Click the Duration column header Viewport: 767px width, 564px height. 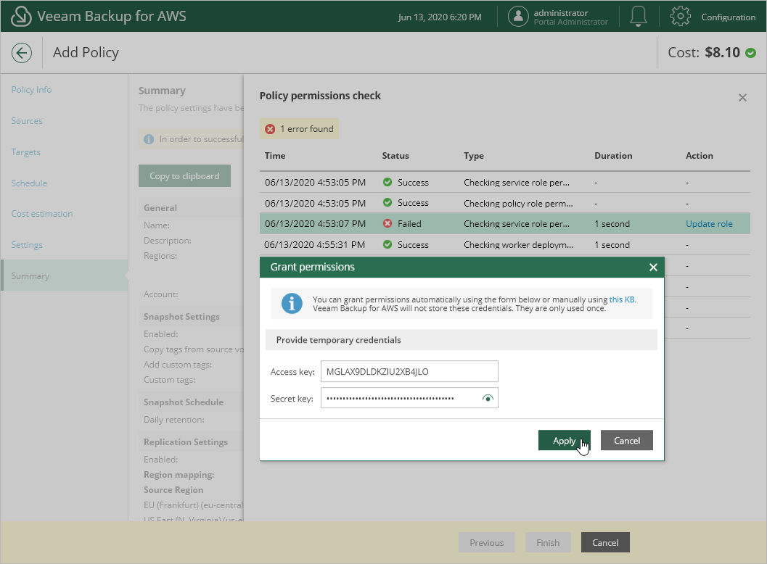tap(613, 155)
